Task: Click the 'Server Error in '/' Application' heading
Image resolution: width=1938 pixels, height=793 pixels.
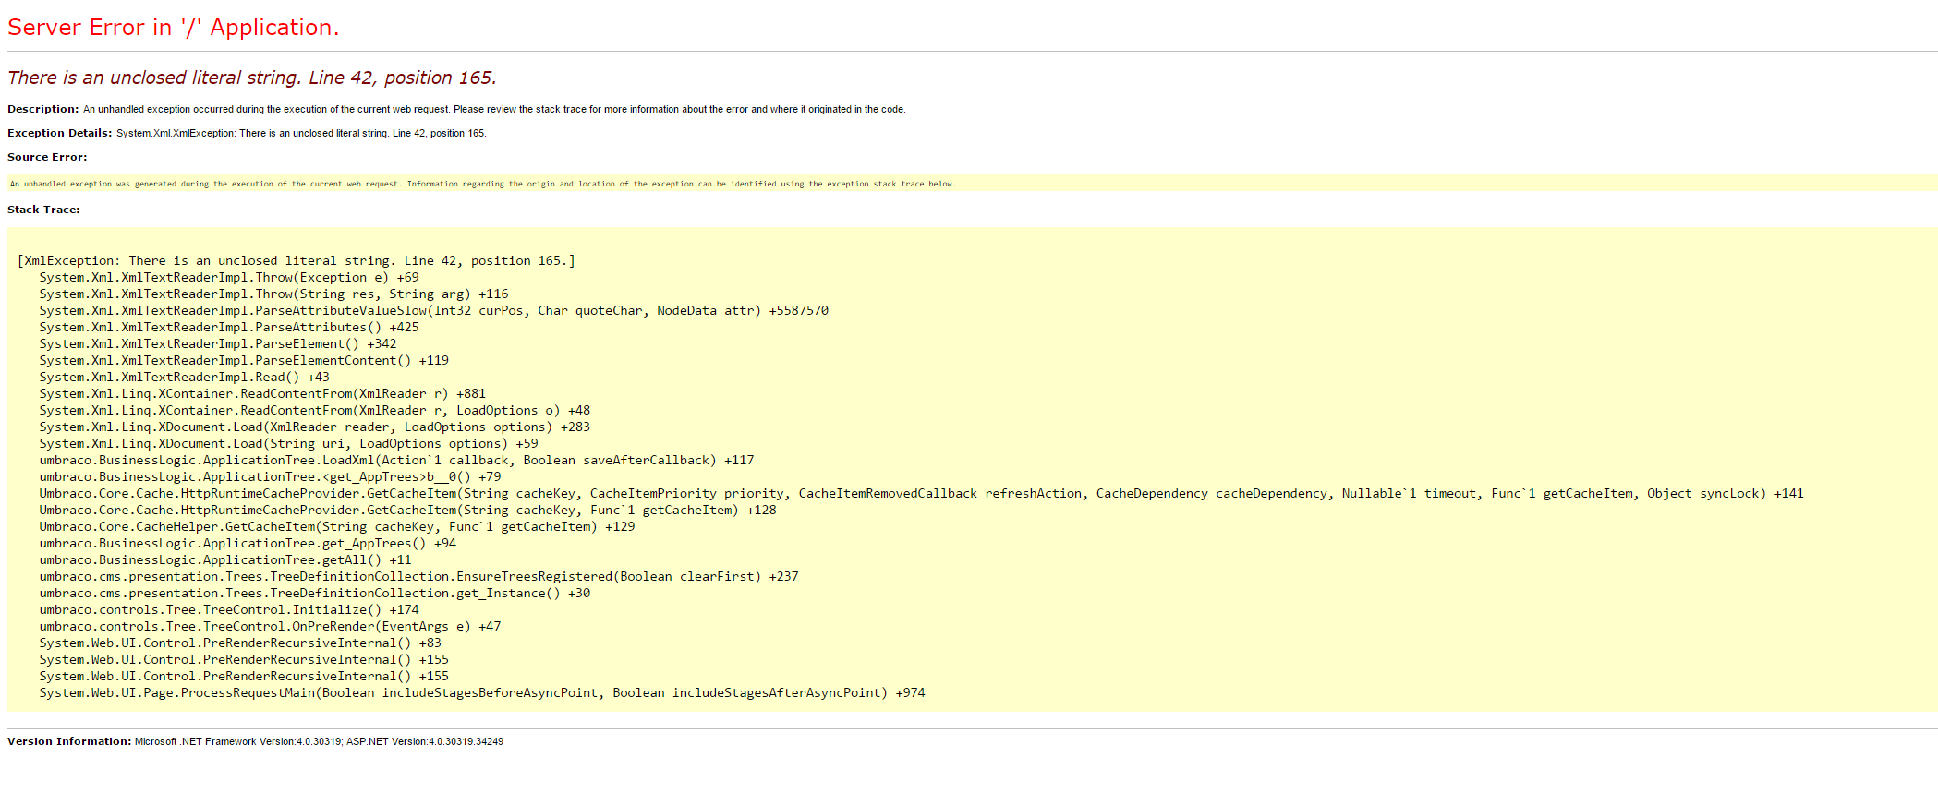Action: point(173,28)
